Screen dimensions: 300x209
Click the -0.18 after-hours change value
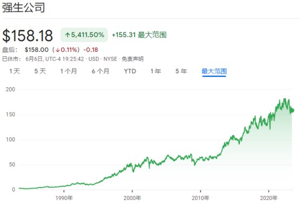(x=90, y=50)
